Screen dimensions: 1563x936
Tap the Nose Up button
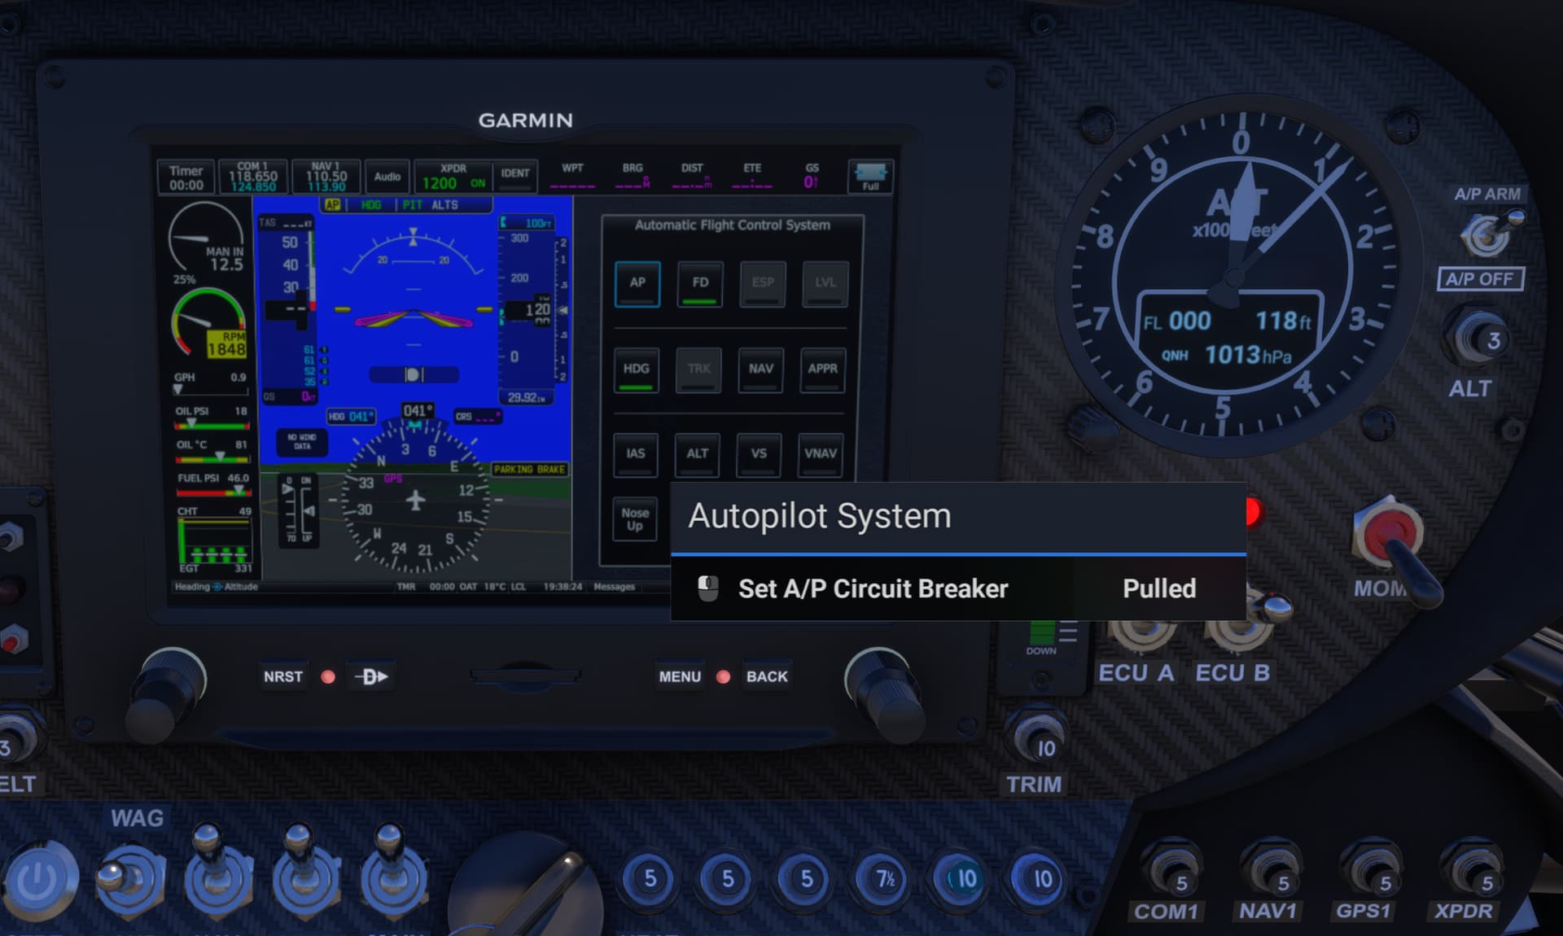click(x=635, y=519)
